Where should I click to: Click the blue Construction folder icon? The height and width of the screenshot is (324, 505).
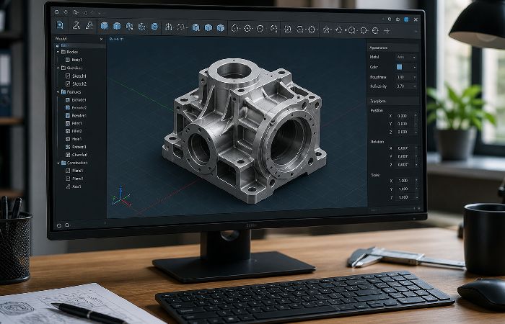coord(63,163)
